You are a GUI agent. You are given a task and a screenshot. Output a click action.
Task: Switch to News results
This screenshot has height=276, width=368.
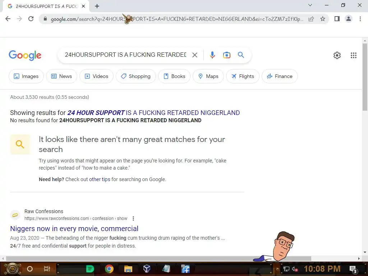point(61,76)
